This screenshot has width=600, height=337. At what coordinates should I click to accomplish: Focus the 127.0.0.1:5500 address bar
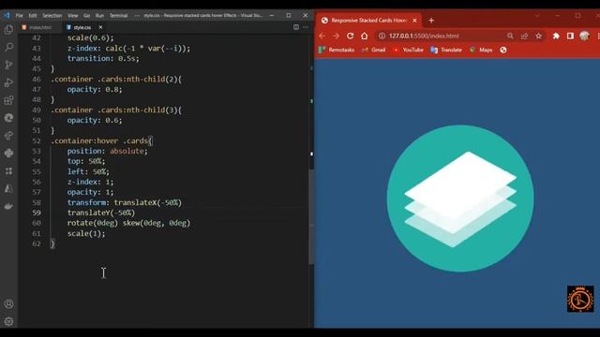point(440,36)
